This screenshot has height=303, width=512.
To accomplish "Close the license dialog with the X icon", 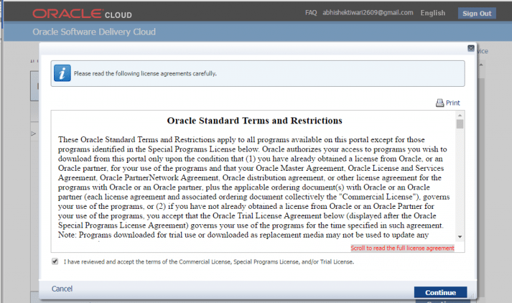I will click(x=471, y=49).
